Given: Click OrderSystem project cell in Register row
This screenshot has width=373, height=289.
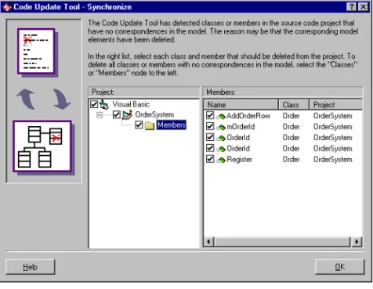Looking at the screenshot, I should [x=333, y=160].
